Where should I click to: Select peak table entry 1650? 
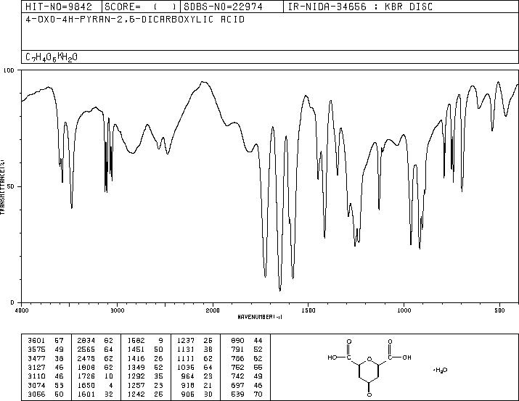[x=95, y=386]
